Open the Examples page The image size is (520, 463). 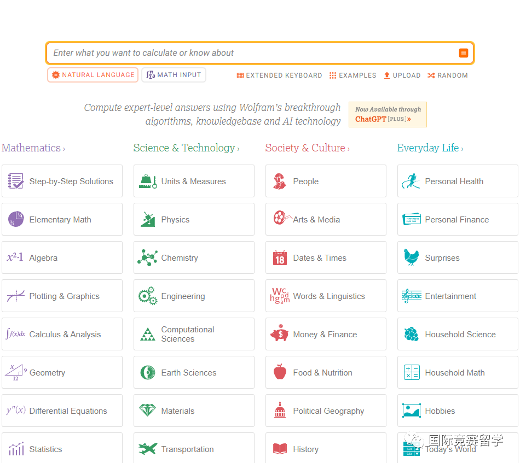pyautogui.click(x=353, y=75)
